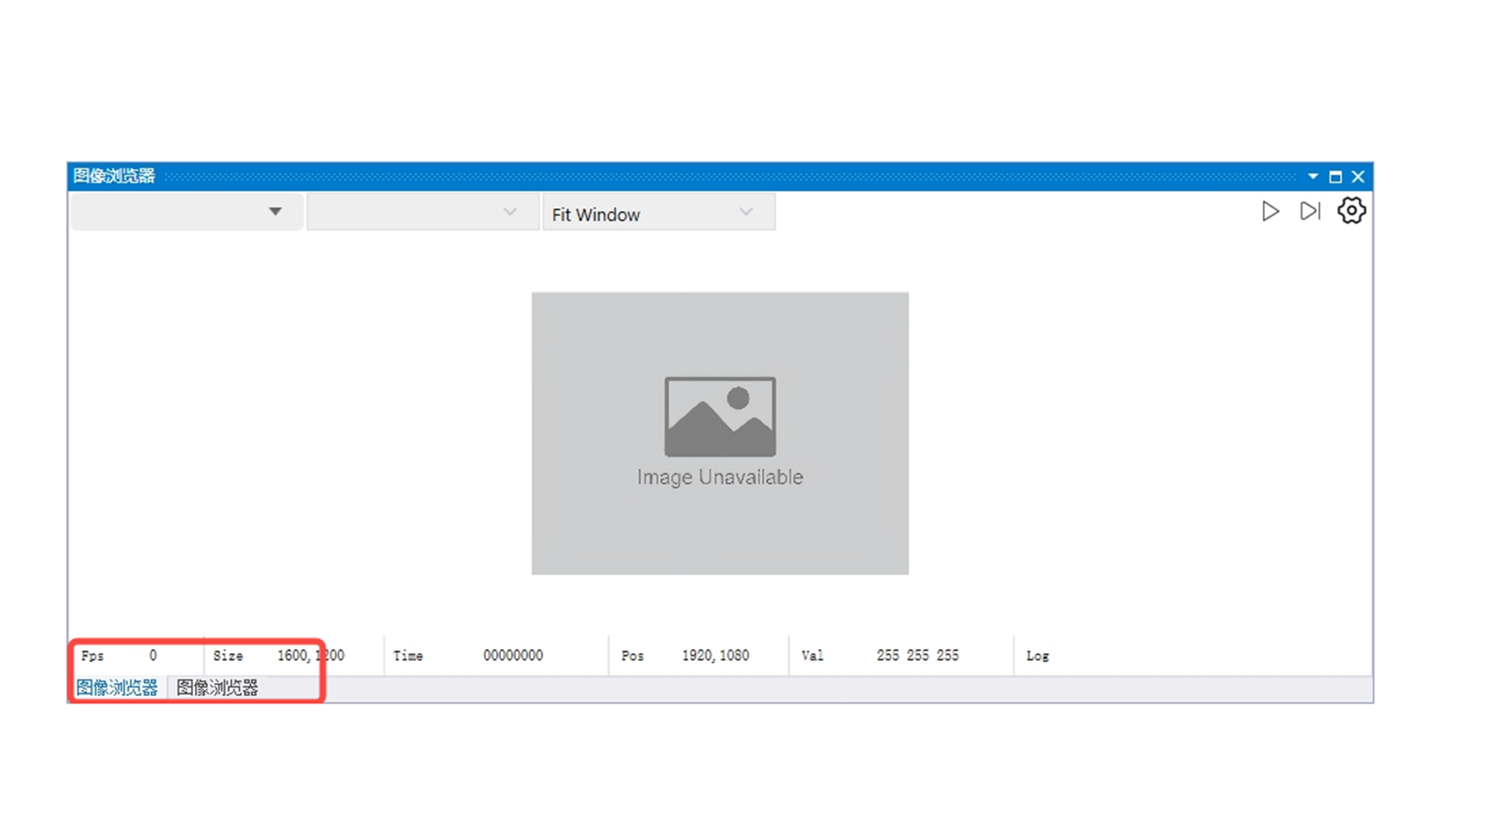
Task: Close the 图像浏览器 panel
Action: pos(1357,177)
